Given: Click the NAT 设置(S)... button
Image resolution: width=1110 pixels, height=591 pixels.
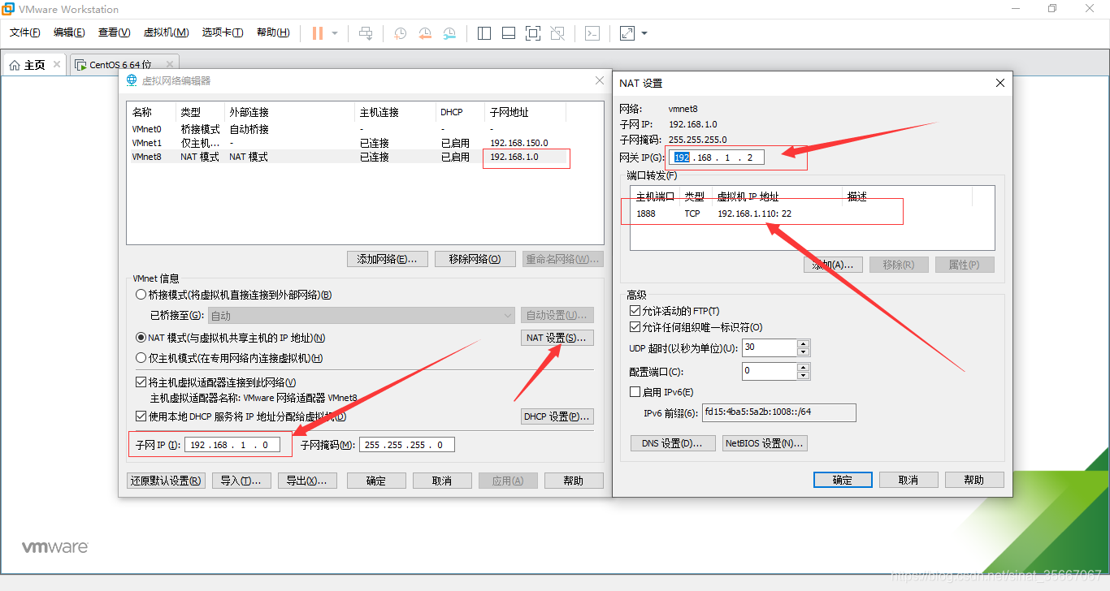Looking at the screenshot, I should 557,338.
